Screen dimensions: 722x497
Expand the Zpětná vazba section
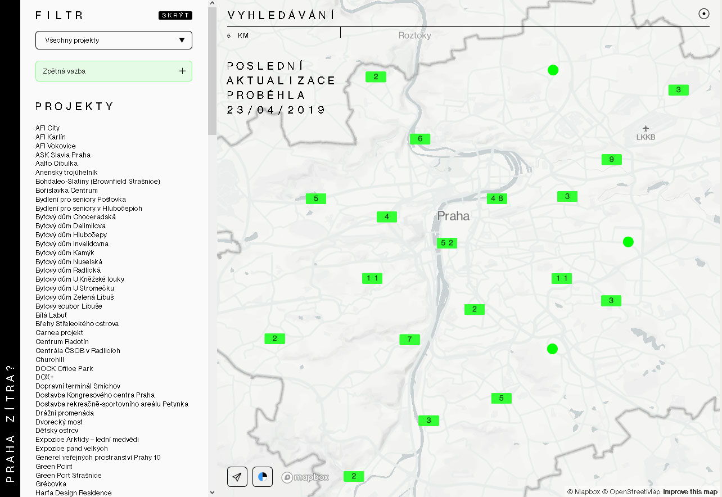pyautogui.click(x=114, y=71)
